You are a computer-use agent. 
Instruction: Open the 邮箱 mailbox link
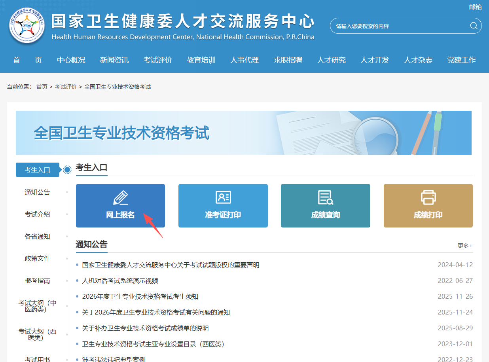point(475,7)
